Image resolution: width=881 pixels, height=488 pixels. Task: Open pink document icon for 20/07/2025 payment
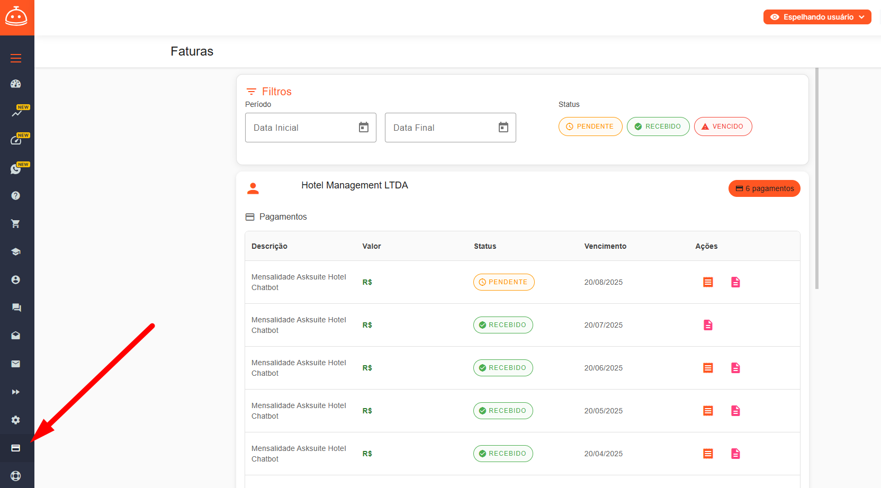(x=708, y=325)
